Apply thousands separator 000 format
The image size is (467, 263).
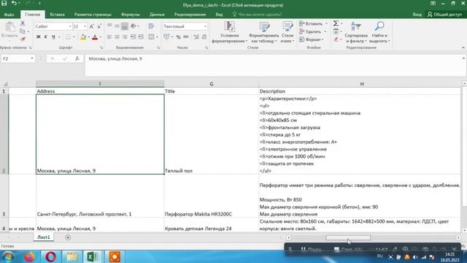coord(186,37)
